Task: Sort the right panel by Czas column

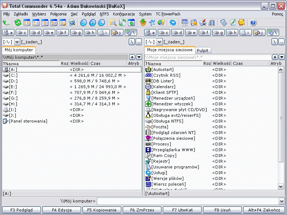Action: tap(250, 63)
